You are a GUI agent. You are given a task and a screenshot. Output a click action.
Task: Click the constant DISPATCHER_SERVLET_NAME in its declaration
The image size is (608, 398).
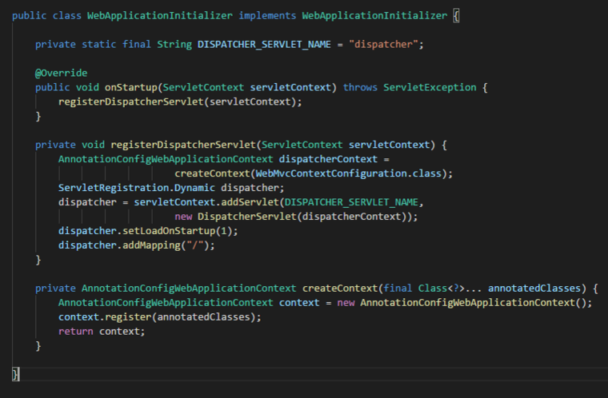[264, 45]
